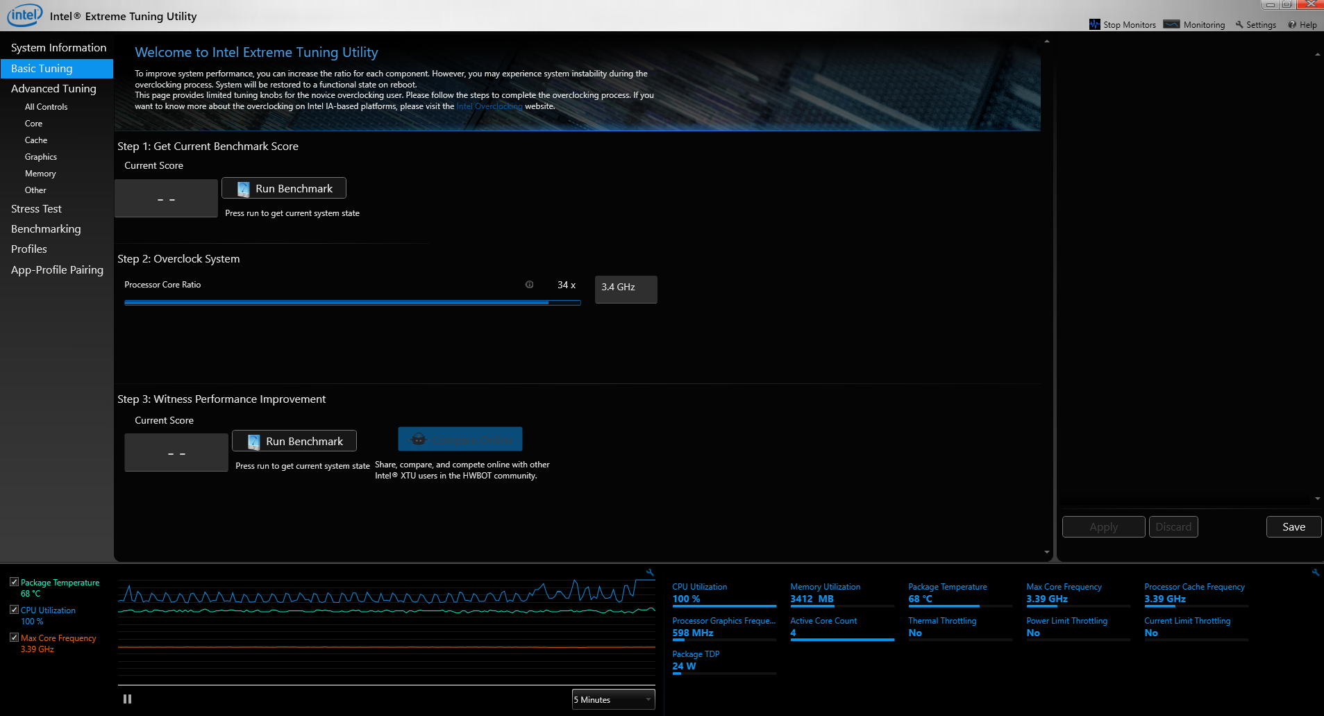
Task: Click Run Benchmark in Step 1
Action: point(284,188)
